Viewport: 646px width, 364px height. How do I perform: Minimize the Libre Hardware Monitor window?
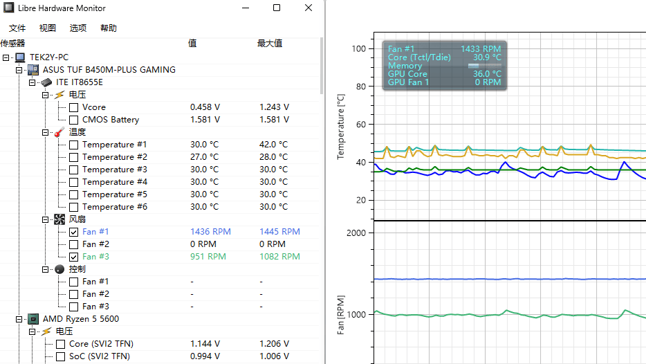246,8
